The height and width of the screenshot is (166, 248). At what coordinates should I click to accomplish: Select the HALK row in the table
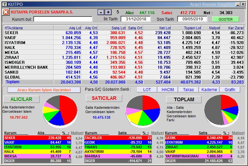coord(124,47)
